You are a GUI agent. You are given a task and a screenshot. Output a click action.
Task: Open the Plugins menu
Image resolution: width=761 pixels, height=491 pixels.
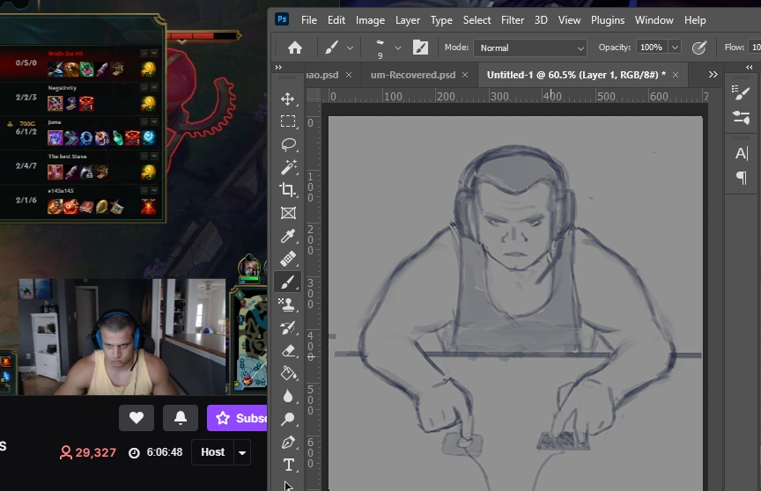(607, 20)
